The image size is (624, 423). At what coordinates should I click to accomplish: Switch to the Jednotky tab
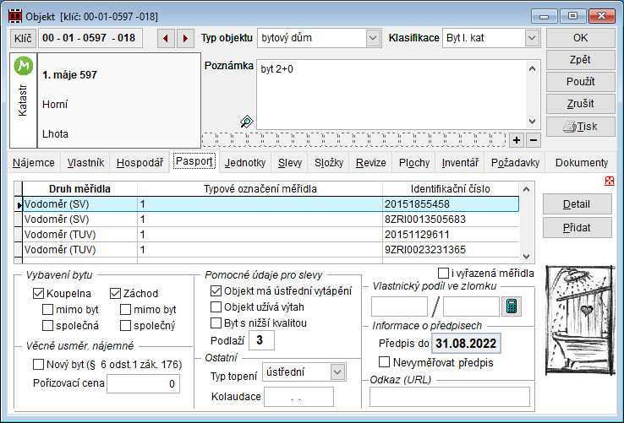tap(245, 162)
